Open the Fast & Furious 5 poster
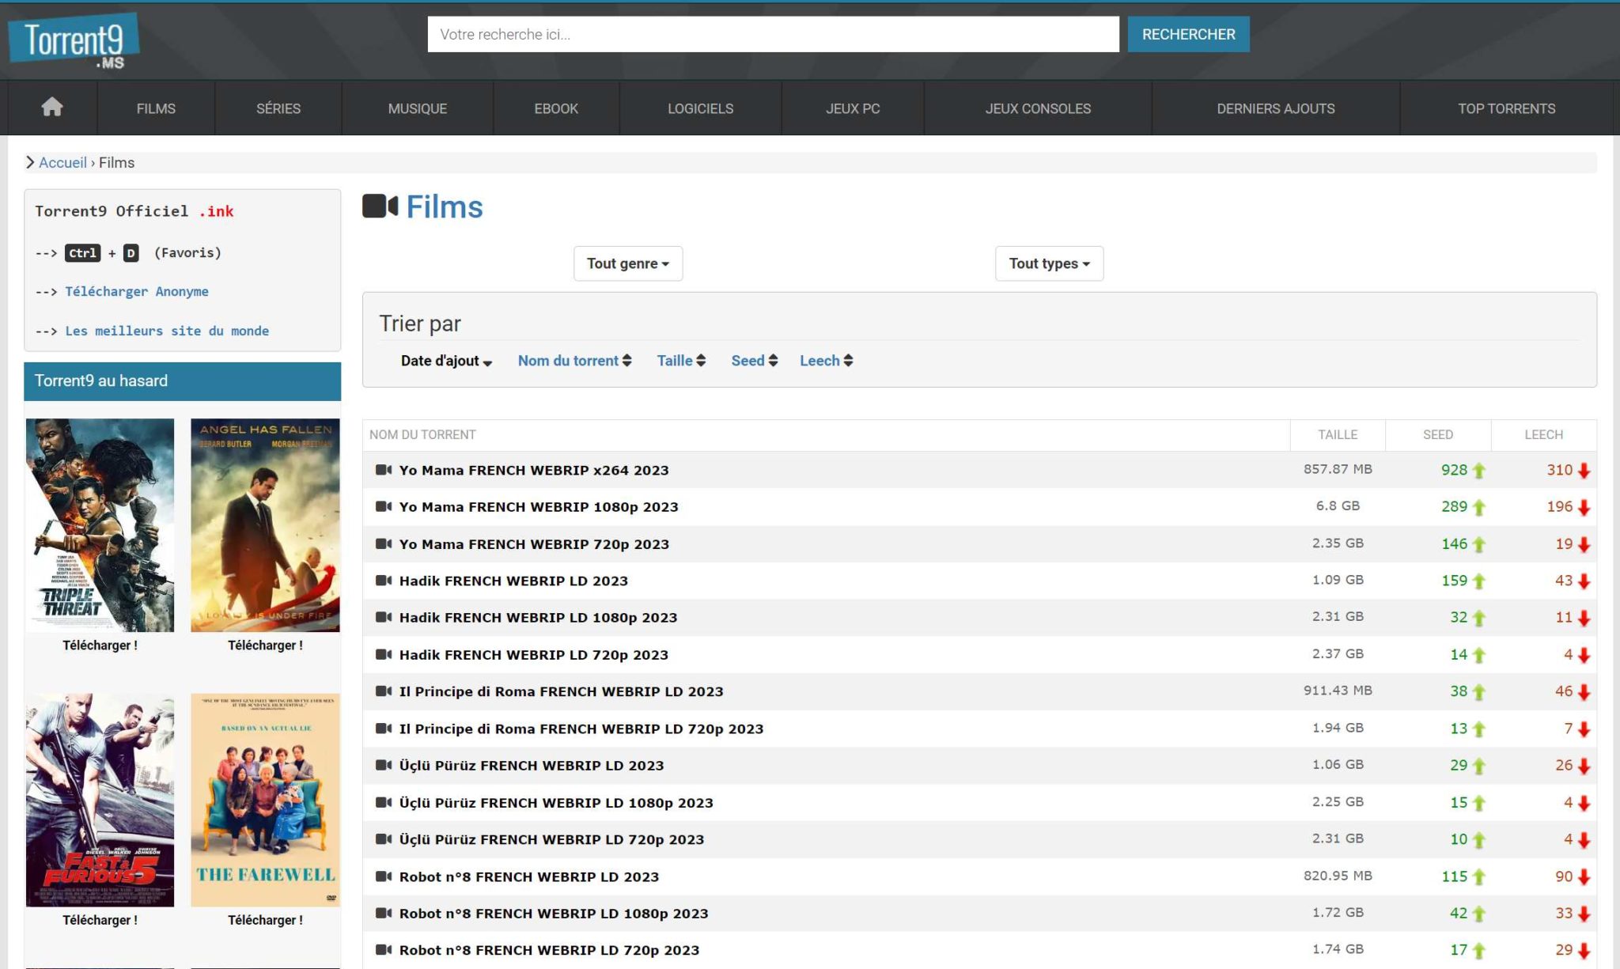Viewport: 1620px width, 969px height. pos(100,800)
